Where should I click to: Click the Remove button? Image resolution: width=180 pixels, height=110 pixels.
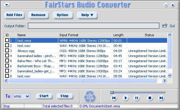coord(38,15)
